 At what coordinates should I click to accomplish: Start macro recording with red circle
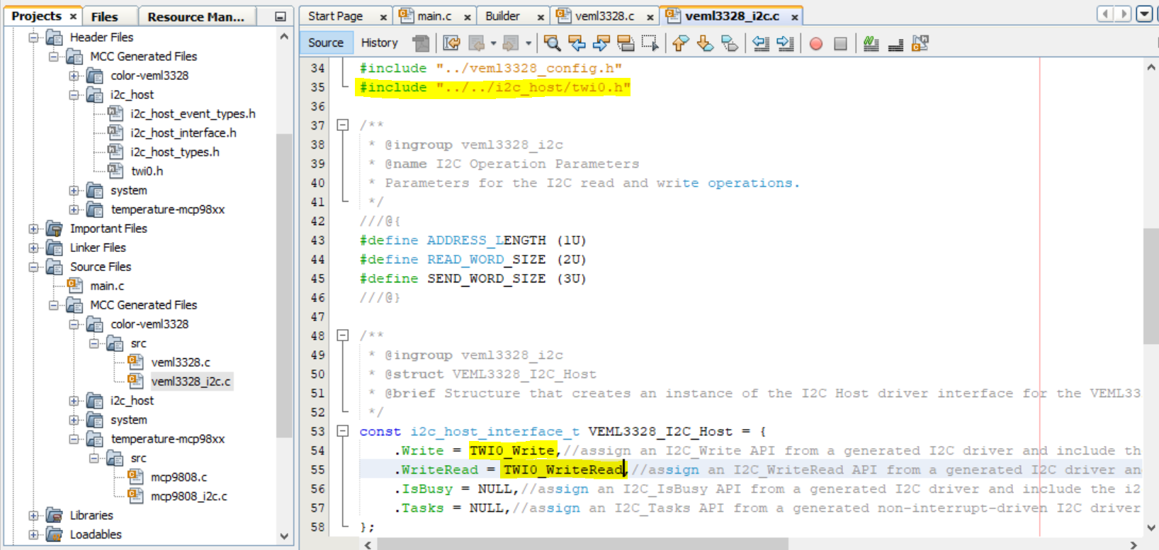pyautogui.click(x=816, y=44)
